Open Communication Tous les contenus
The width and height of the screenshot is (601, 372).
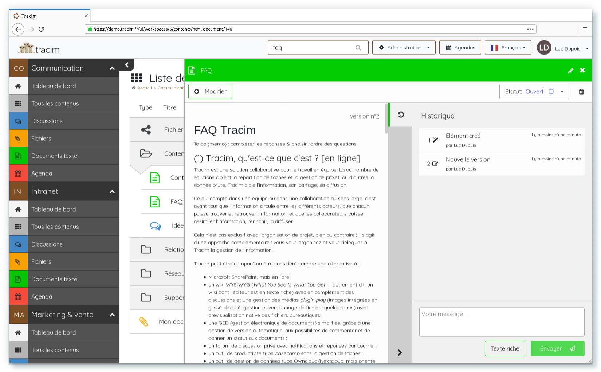pyautogui.click(x=64, y=104)
